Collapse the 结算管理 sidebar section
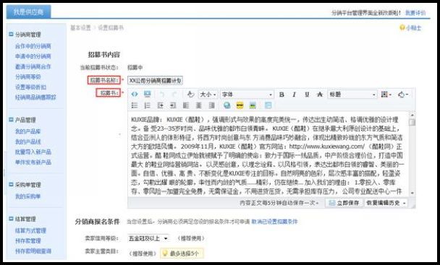This screenshot has width=440, height=265. tap(11, 219)
